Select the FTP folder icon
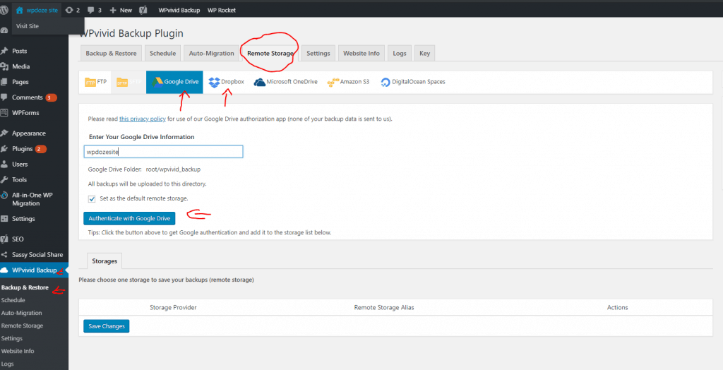 click(90, 82)
